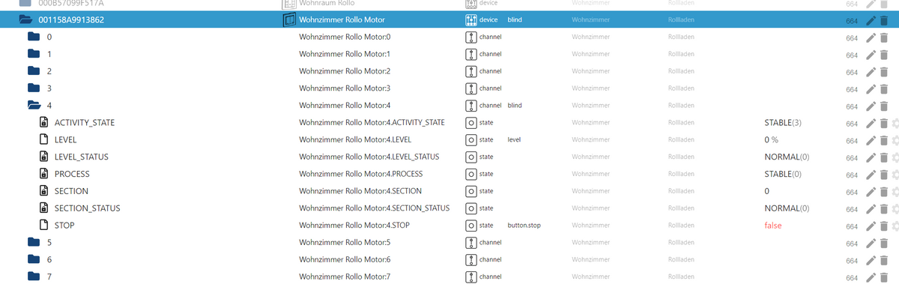Select the ACTIVITY_STATE tree row
The image size is (899, 284).
click(449, 123)
